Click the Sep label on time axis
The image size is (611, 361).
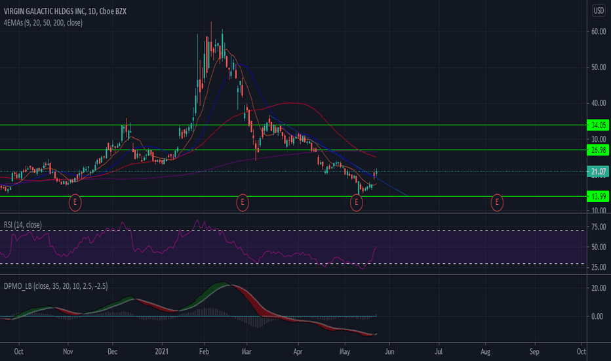(534, 352)
